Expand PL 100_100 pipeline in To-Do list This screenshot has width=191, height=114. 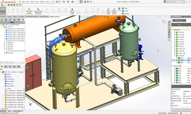coord(175,32)
